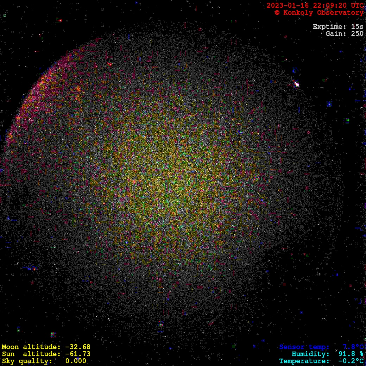This screenshot has height=366, width=366.
Task: Click the bright white object at upper right
Action: [296, 84]
